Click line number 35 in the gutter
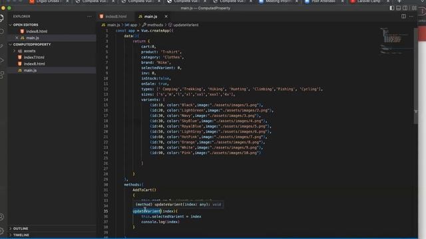This screenshot has height=239, width=426. point(106,211)
